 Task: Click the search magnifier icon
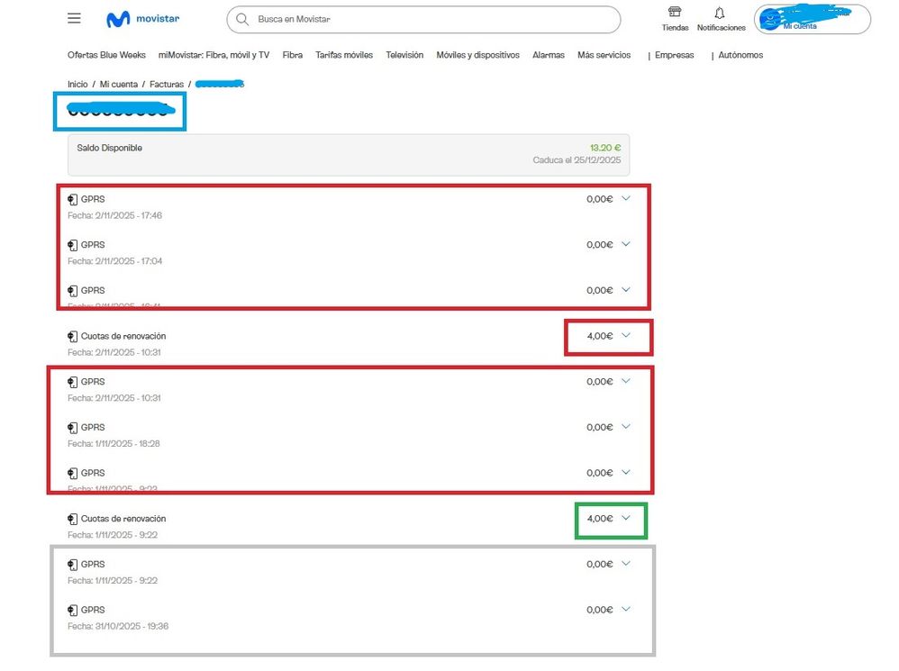pyautogui.click(x=241, y=19)
